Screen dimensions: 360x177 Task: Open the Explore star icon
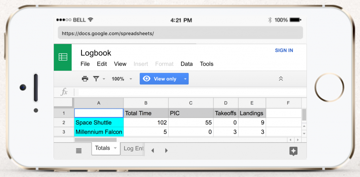coord(294,151)
